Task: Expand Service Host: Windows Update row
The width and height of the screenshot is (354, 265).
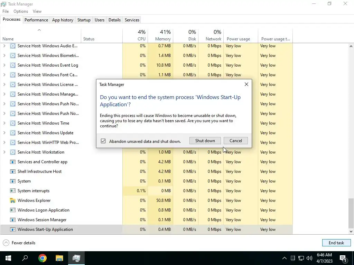Action: tap(4, 133)
